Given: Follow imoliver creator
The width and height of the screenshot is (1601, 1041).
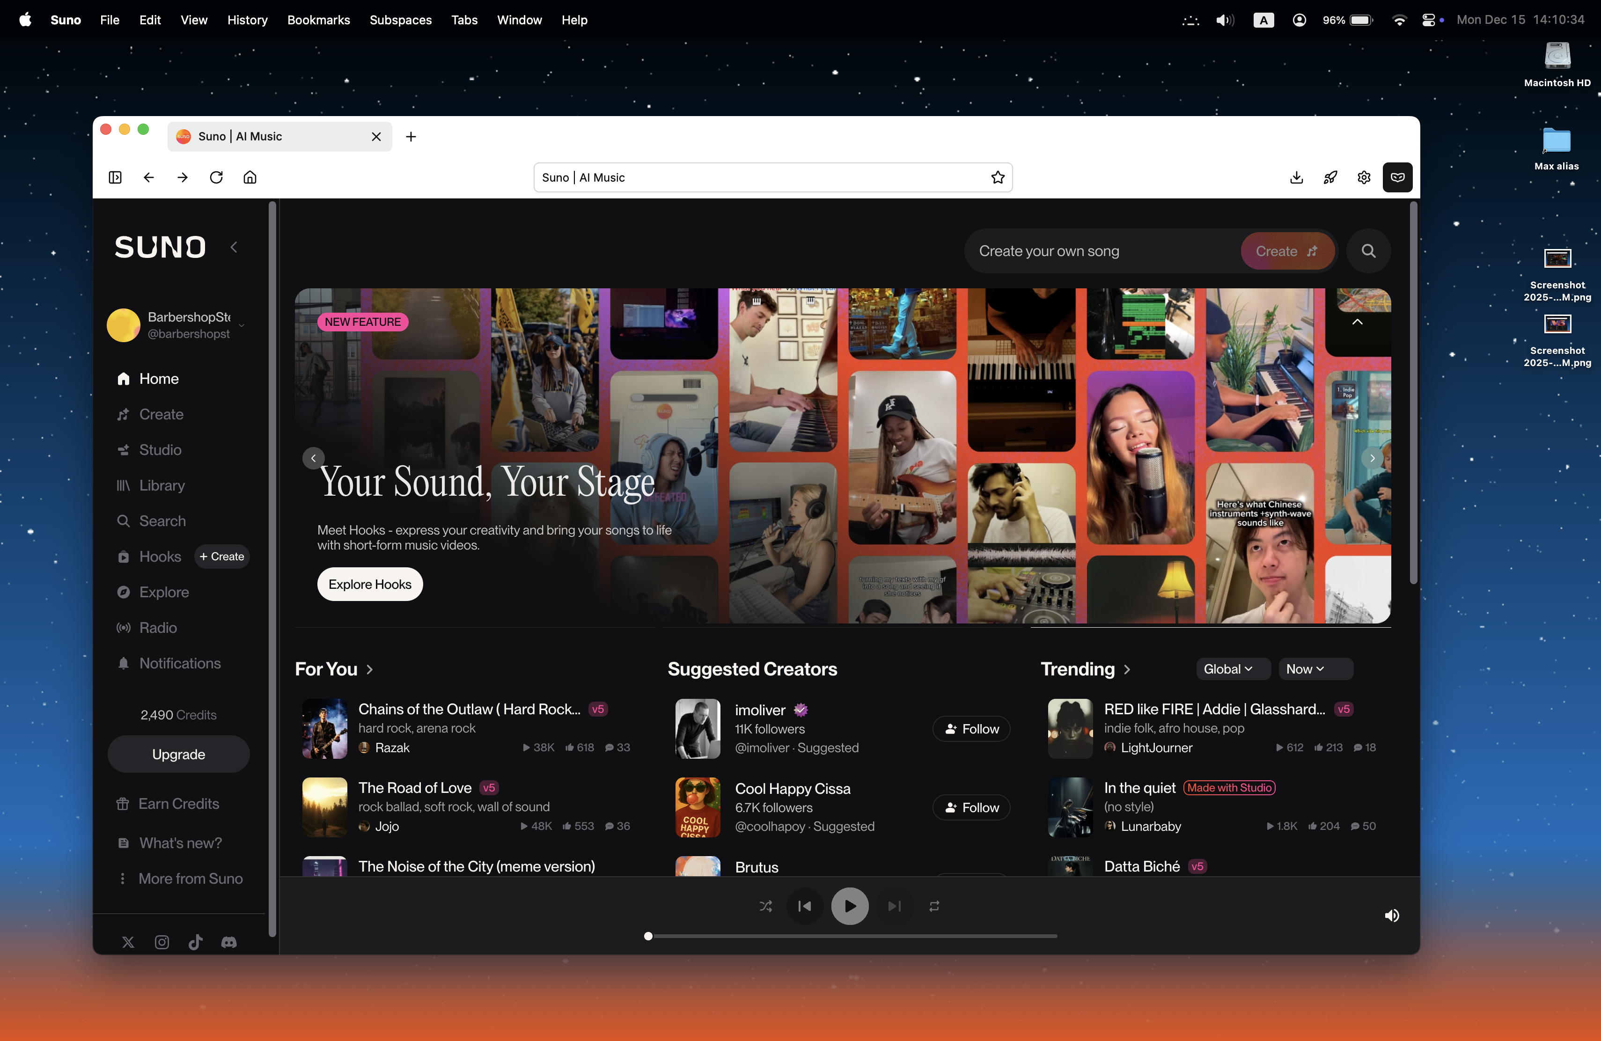Looking at the screenshot, I should coord(971,729).
